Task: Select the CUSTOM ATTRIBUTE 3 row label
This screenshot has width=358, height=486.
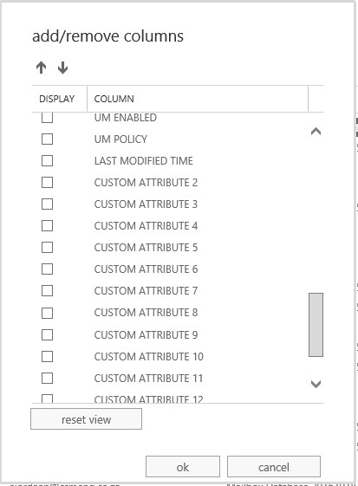Action: 146,204
